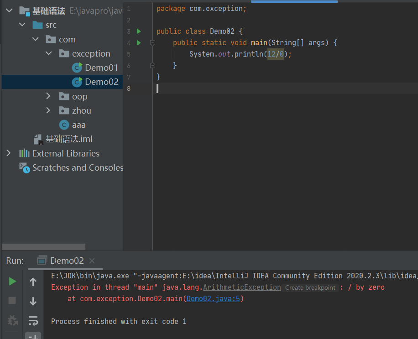Click the debug bug icon in the Run panel

click(12, 320)
